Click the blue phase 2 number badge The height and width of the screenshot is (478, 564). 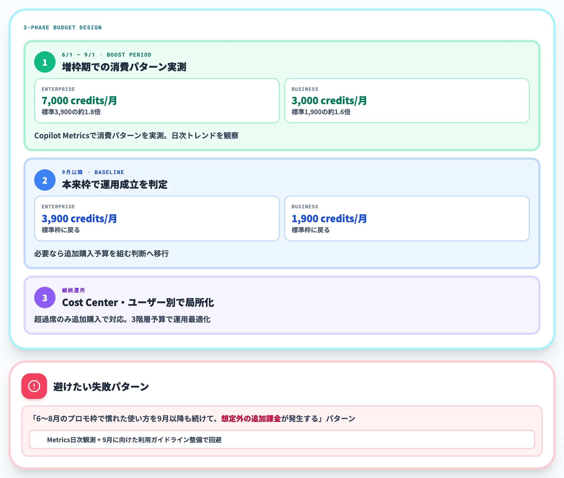tap(45, 180)
